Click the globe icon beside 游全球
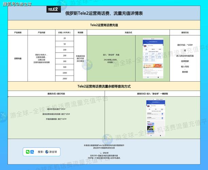This screenshot has width=208, height=170. (47, 152)
